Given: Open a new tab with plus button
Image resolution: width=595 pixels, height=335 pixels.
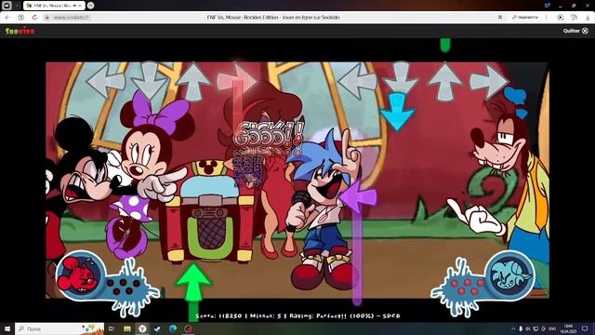Looking at the screenshot, I should click(90, 6).
